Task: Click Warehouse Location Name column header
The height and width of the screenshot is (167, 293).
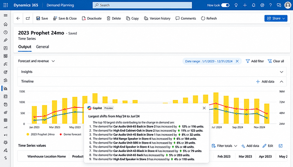Action: [46, 156]
